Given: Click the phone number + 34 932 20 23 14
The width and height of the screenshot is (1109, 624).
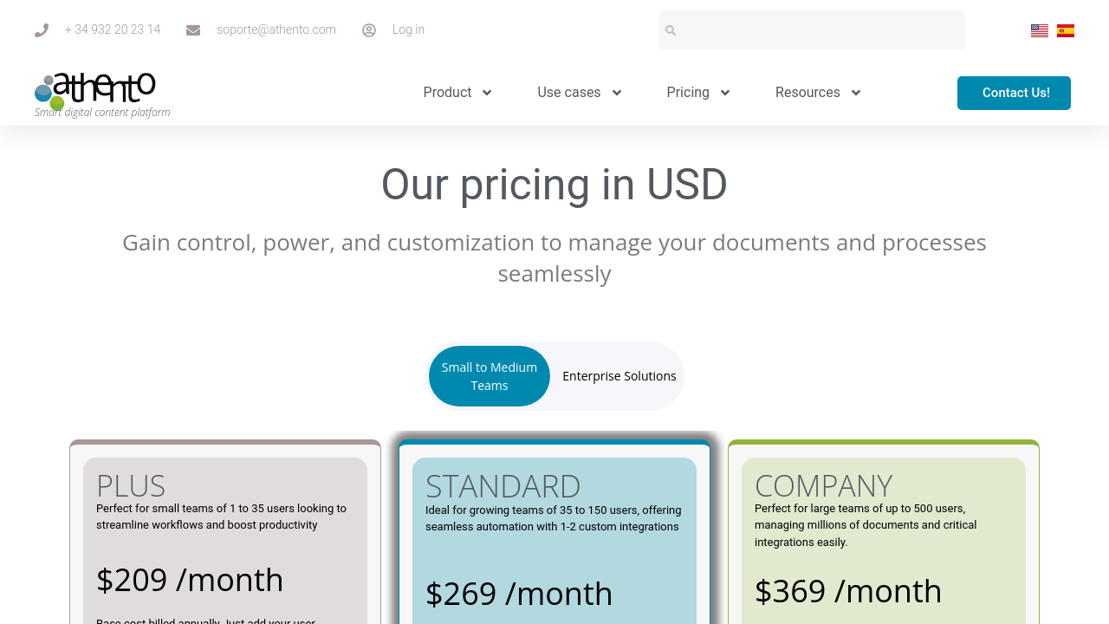Looking at the screenshot, I should pos(113,29).
